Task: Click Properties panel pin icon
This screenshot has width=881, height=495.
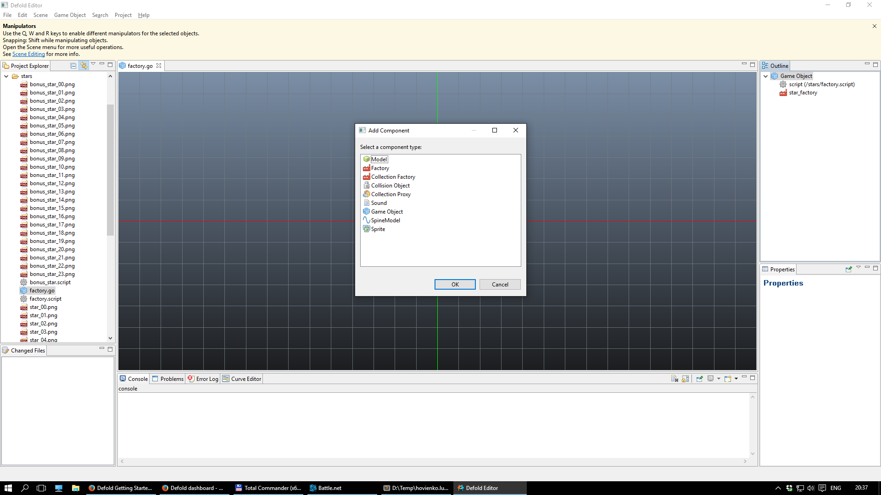Action: (x=848, y=269)
